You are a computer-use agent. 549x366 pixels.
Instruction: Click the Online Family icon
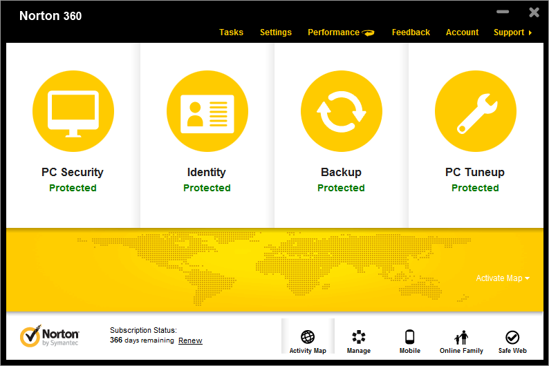coord(461,337)
